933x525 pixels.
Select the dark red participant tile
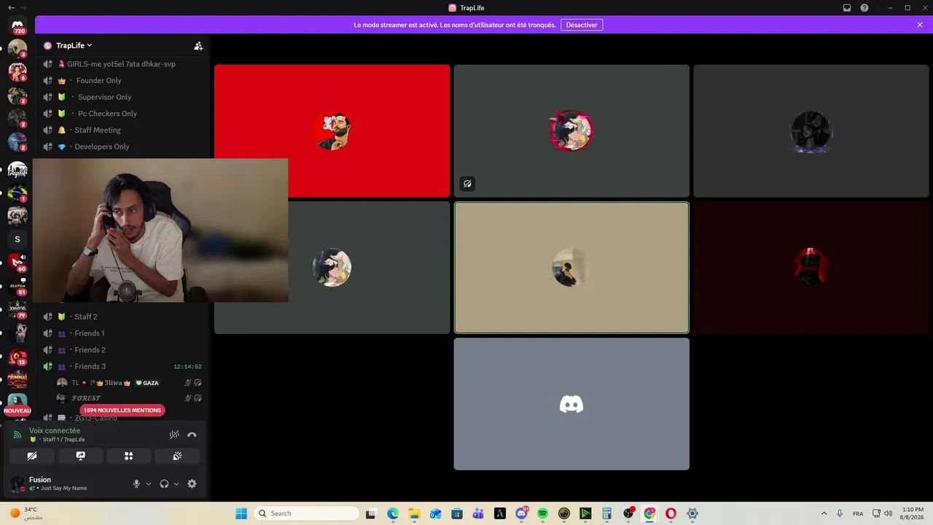coord(811,268)
